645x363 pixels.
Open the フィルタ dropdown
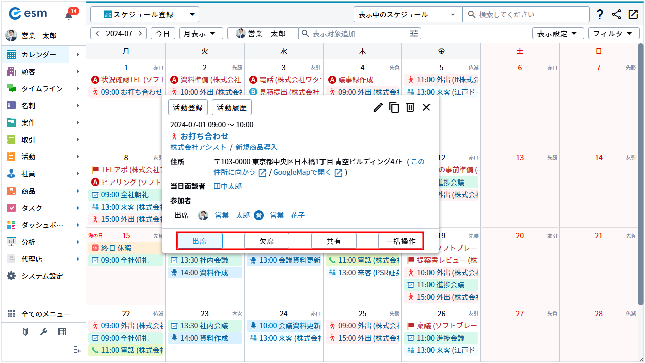tap(612, 34)
